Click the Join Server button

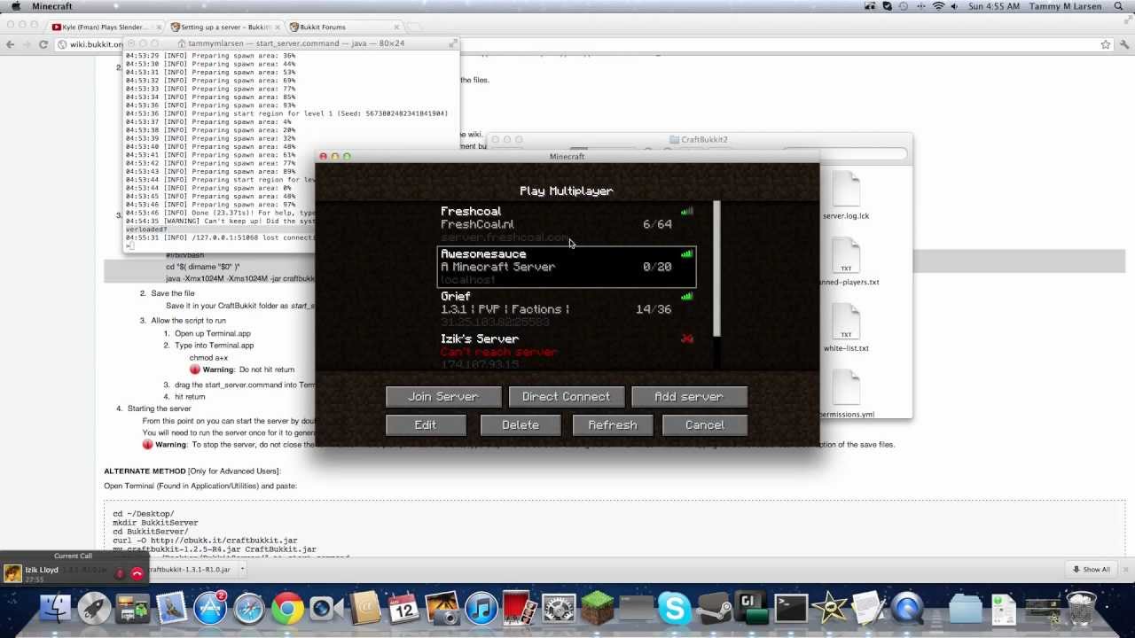point(443,397)
